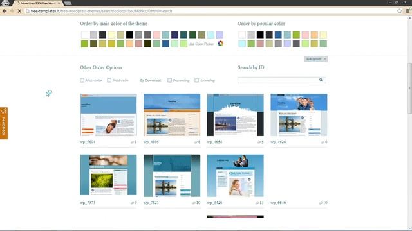Image resolution: width=412 pixels, height=231 pixels.
Task: Select the lavender swatch in popular color second row
Action: click(287, 44)
